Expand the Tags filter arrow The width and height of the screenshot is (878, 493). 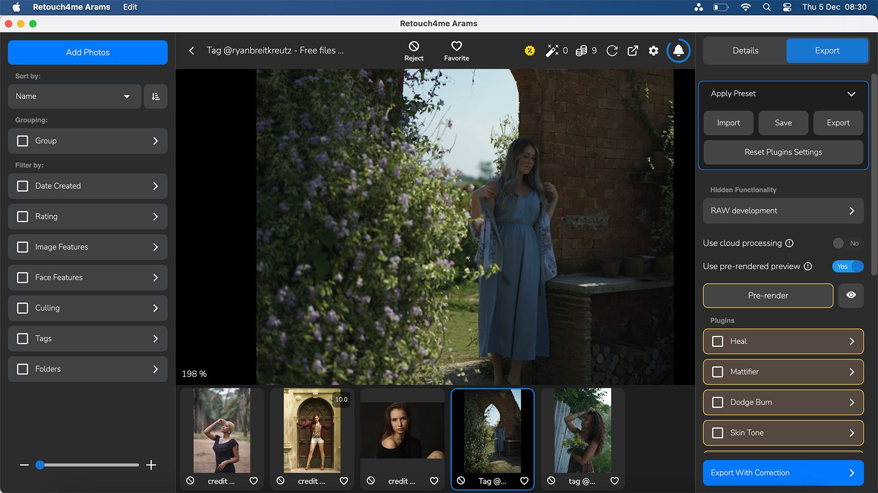155,338
